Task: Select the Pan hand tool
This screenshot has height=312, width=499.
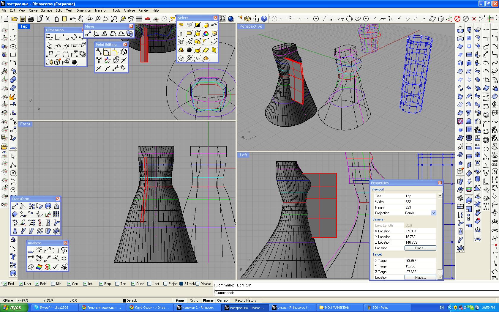Action: point(81,19)
